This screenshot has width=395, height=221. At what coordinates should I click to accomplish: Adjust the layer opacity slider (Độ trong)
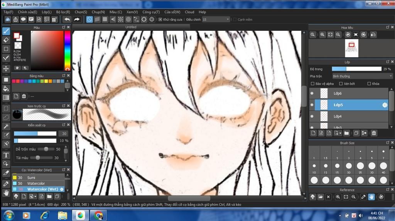tap(356, 69)
